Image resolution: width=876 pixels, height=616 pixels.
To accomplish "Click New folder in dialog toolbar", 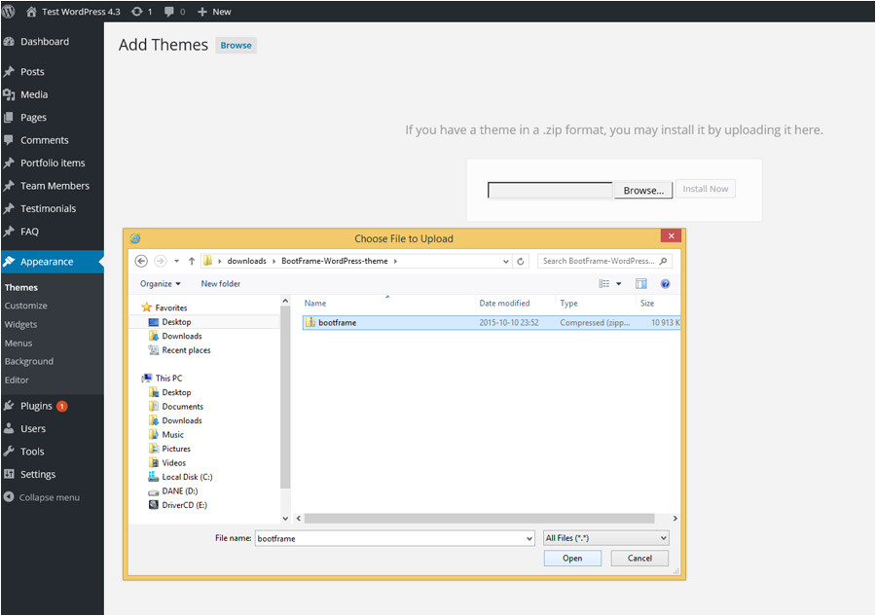I will [x=221, y=284].
